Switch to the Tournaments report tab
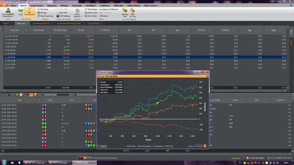 pos(94,23)
